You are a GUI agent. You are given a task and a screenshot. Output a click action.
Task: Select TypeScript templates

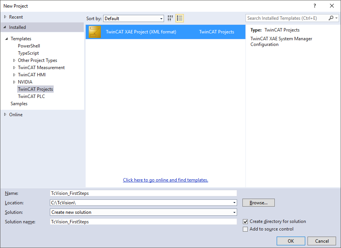(28, 53)
